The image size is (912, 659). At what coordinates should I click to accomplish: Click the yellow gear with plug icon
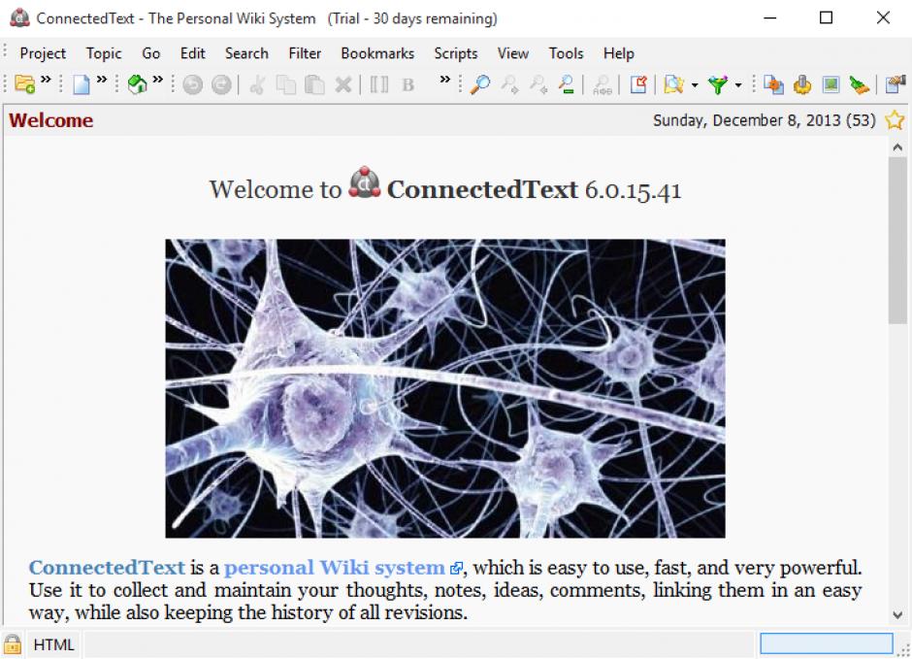[x=802, y=84]
